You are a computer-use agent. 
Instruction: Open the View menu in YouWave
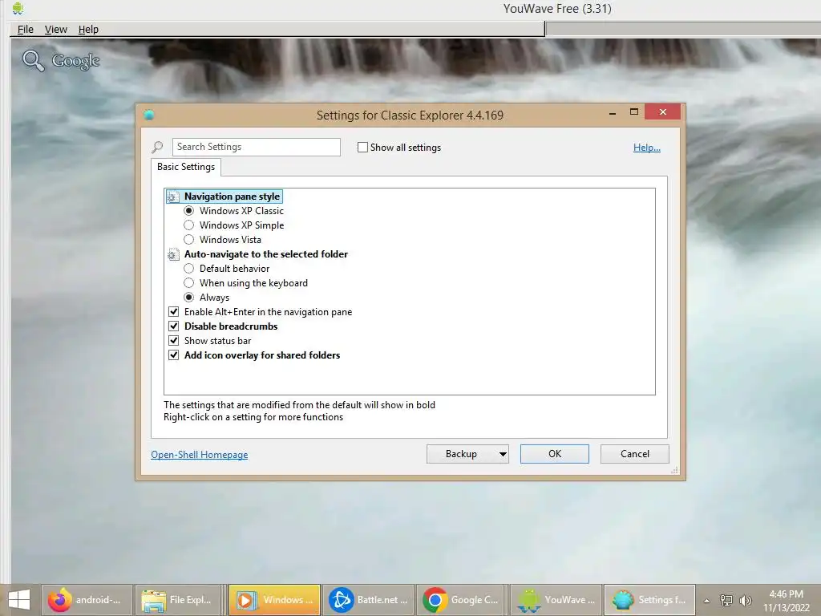coord(55,30)
